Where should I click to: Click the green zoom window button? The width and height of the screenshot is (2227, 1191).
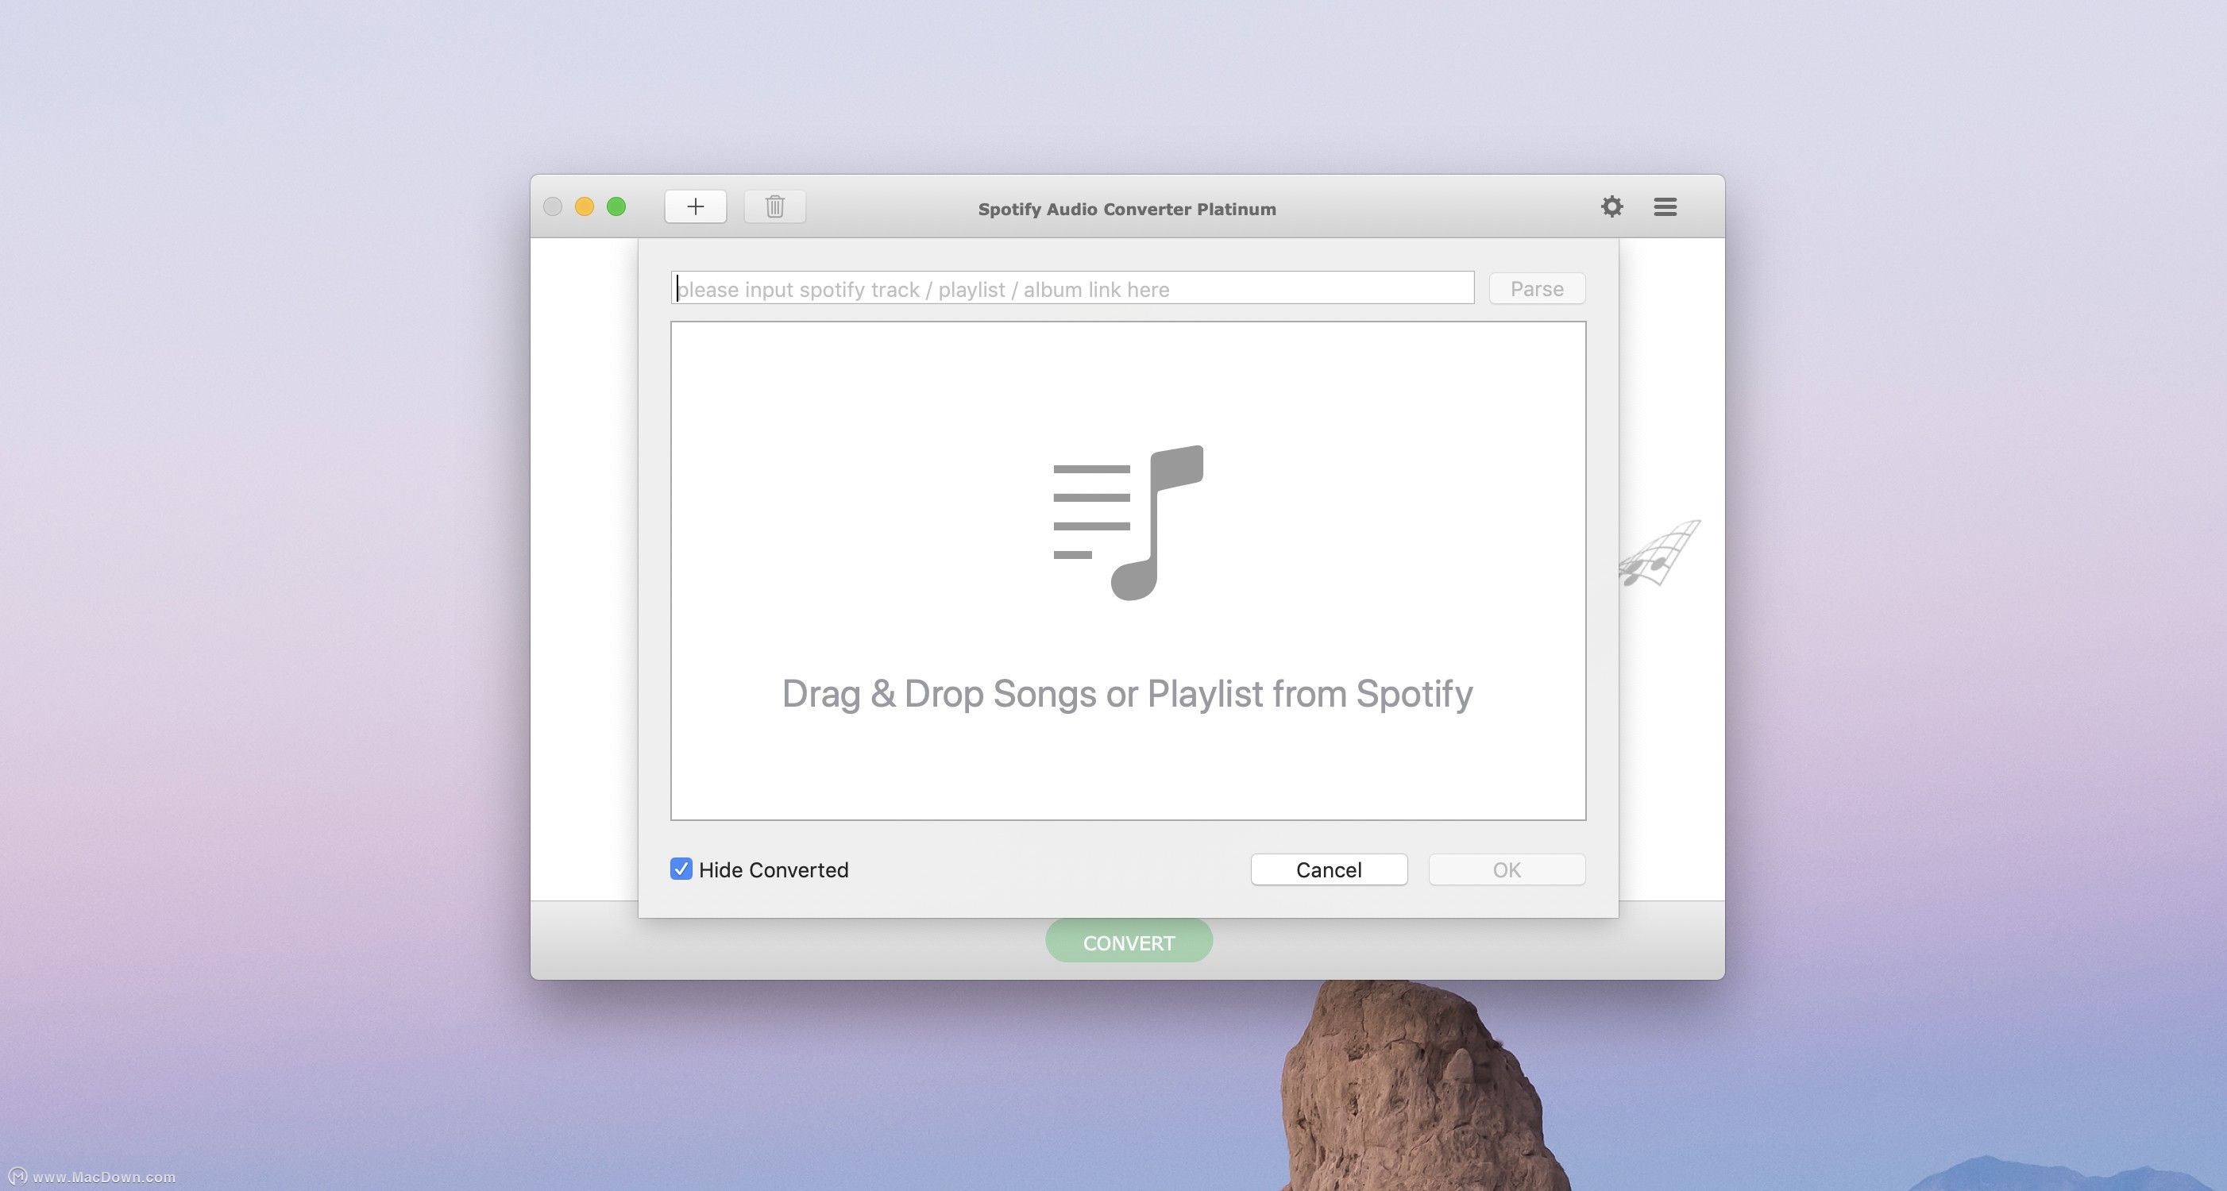(x=616, y=206)
